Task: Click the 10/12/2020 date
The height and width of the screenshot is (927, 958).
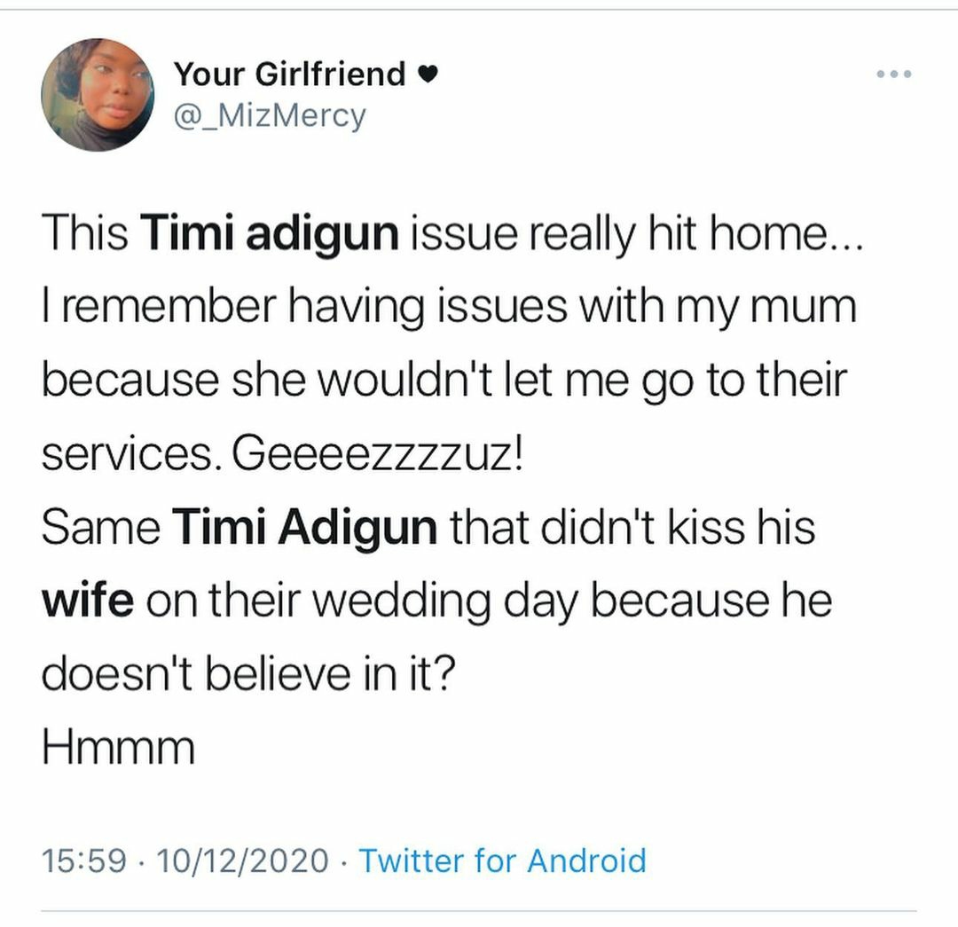Action: click(x=241, y=860)
